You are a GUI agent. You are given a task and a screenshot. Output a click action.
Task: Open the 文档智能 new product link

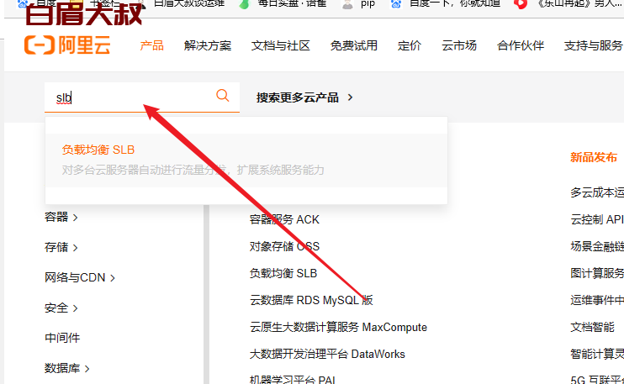coord(593,327)
